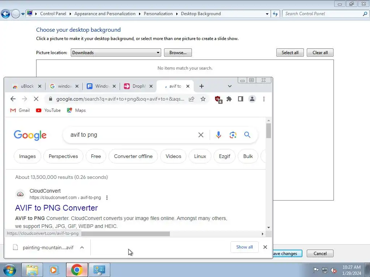
Task: Search by image with Google Lens icon
Action: (x=233, y=135)
